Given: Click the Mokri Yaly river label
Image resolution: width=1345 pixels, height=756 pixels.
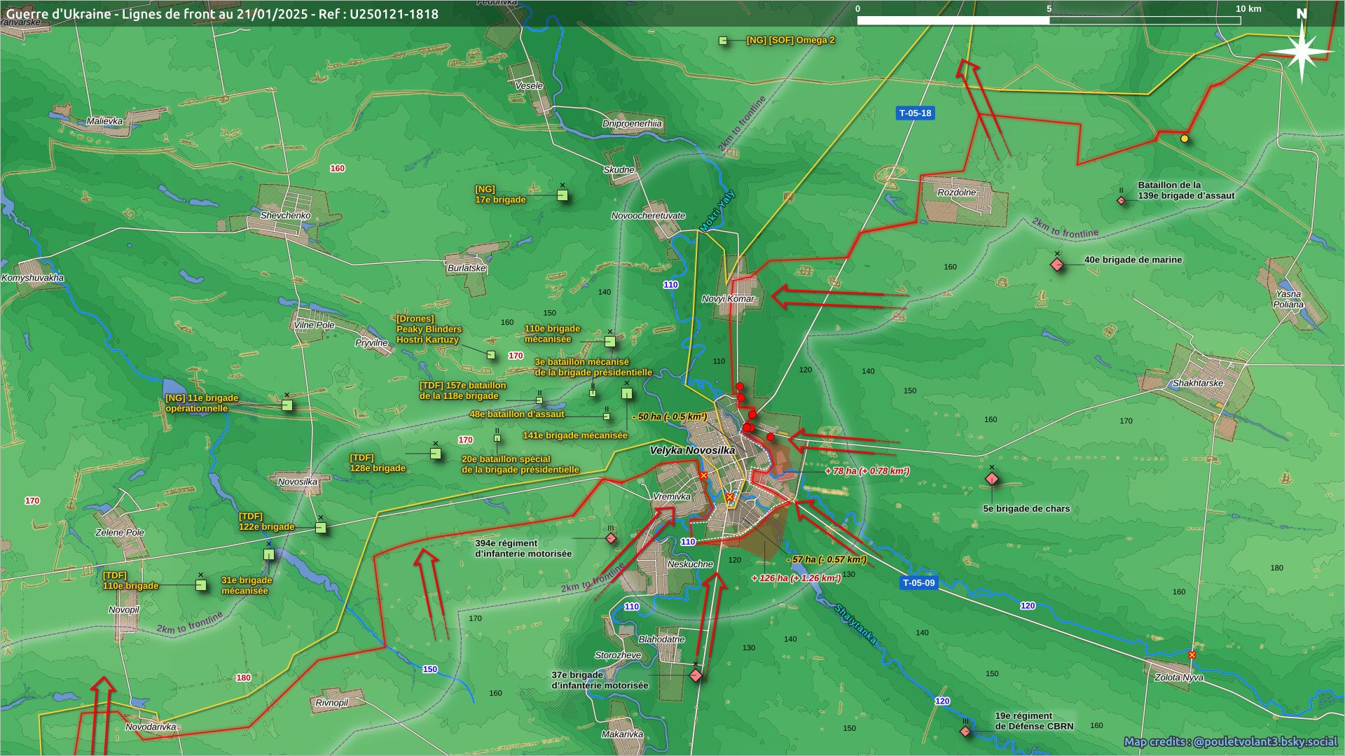Looking at the screenshot, I should (717, 211).
